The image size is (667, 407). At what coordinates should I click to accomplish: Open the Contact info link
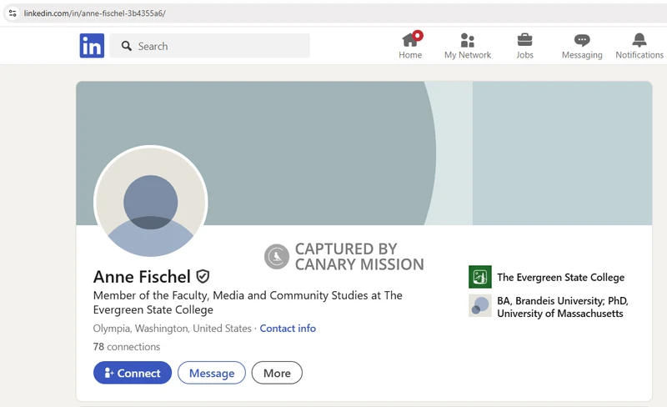(288, 329)
